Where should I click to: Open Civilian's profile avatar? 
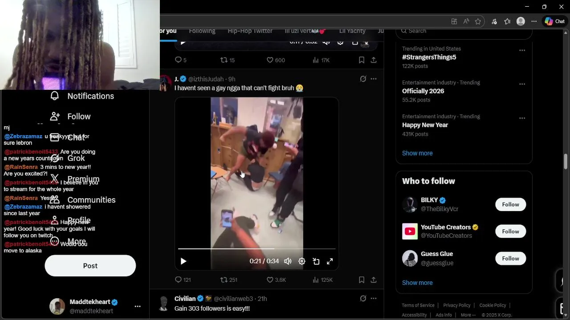pos(164,304)
